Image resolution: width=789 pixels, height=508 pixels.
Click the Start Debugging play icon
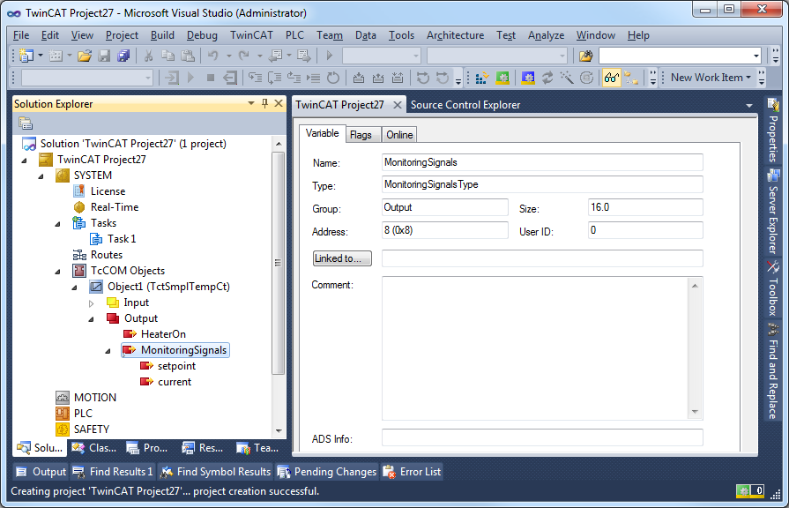point(329,56)
